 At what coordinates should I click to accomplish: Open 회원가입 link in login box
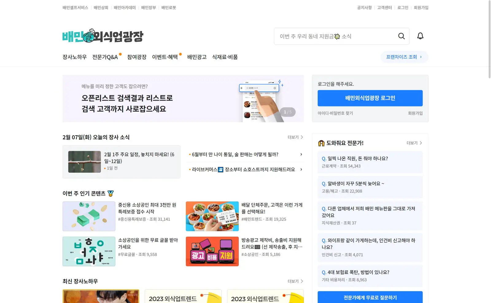pos(415,113)
